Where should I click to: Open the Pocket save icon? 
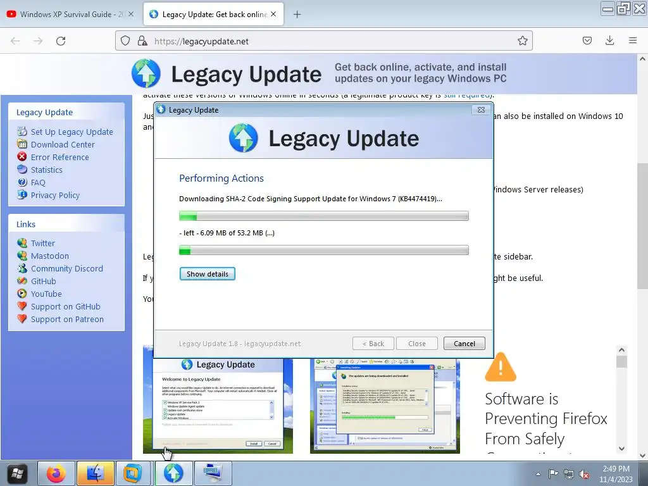[x=587, y=40]
